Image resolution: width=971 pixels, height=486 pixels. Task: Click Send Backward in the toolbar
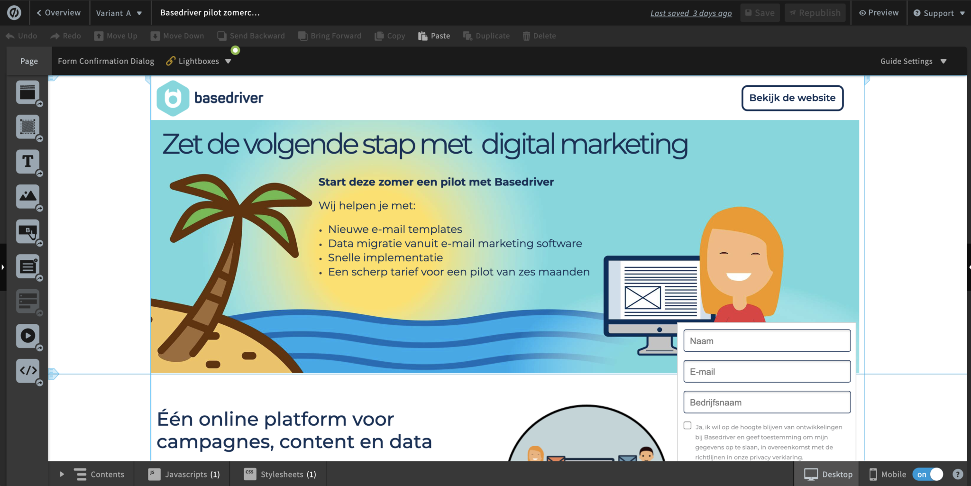[251, 36]
